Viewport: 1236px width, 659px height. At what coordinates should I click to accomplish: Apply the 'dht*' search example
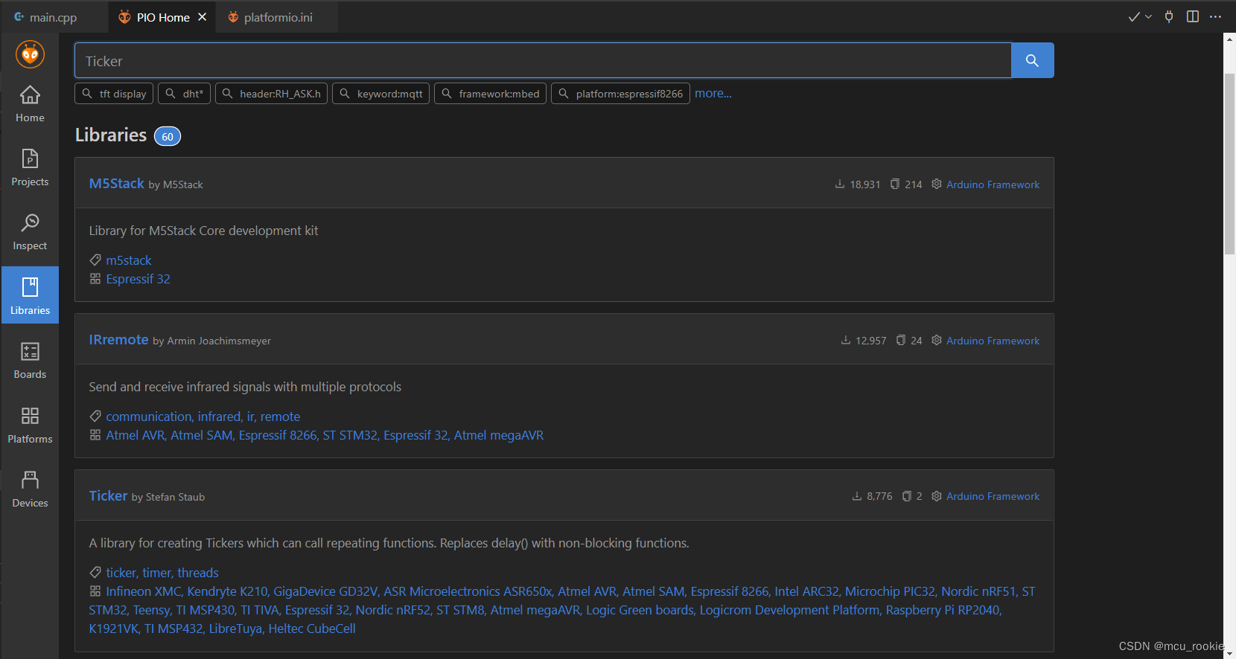(x=185, y=94)
